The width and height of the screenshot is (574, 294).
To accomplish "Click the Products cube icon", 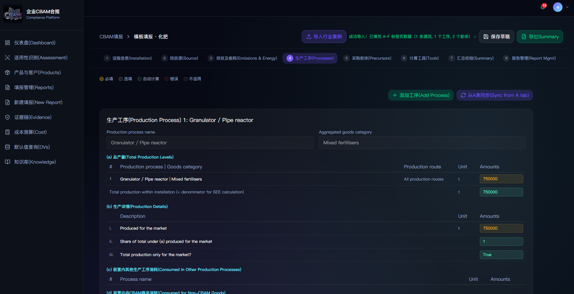I will point(7,72).
